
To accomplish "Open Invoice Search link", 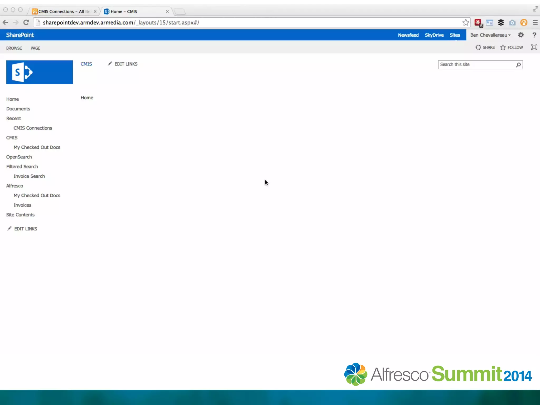I will [29, 176].
